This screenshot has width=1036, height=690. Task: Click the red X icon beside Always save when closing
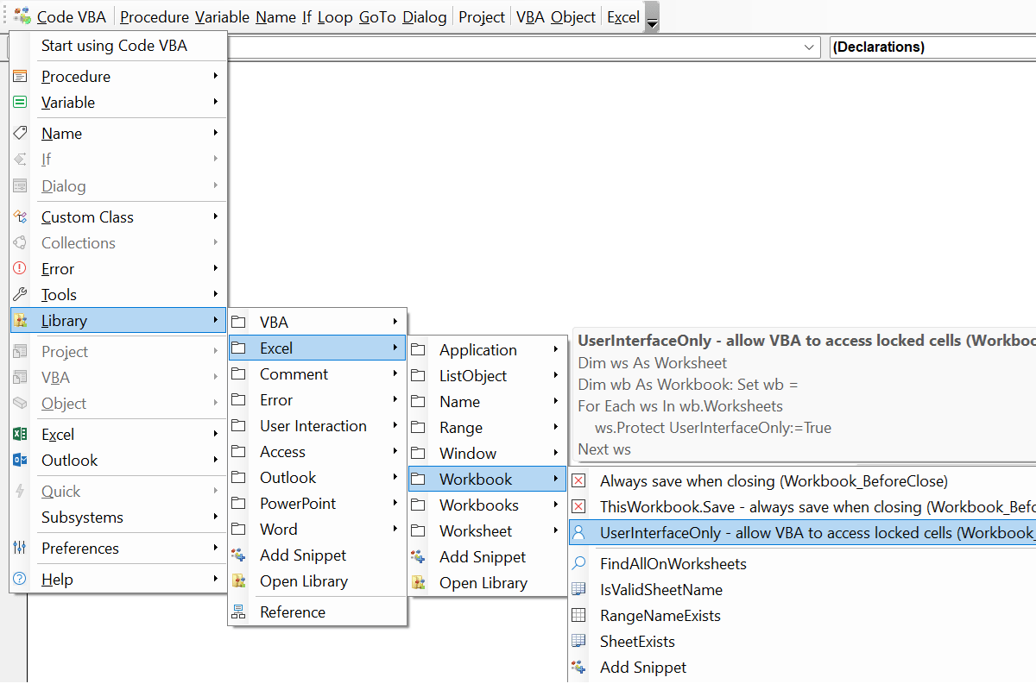[x=579, y=481]
